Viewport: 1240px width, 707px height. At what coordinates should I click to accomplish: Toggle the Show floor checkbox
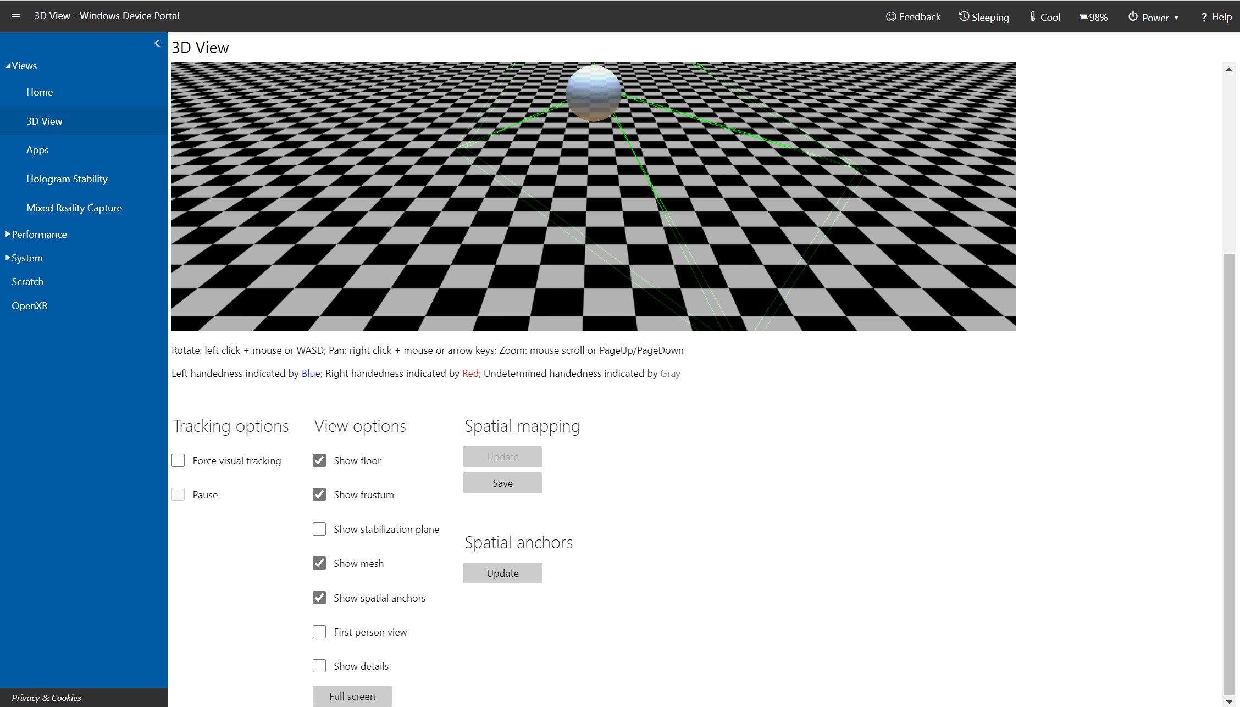[320, 459]
